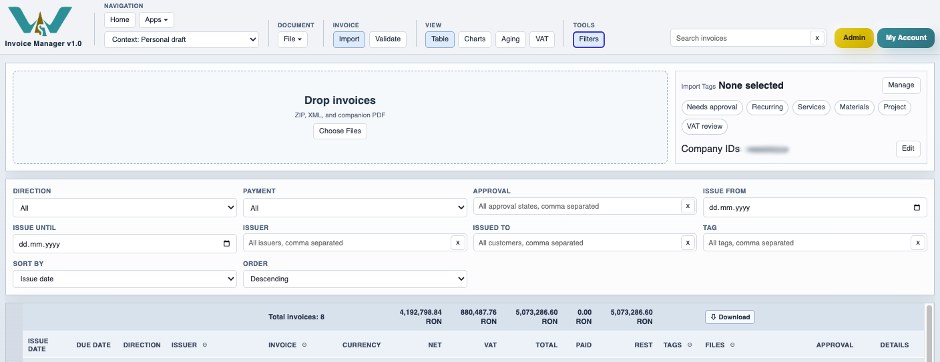Click the 880,487.76 RON VAT total
940x362 pixels.
click(479, 317)
